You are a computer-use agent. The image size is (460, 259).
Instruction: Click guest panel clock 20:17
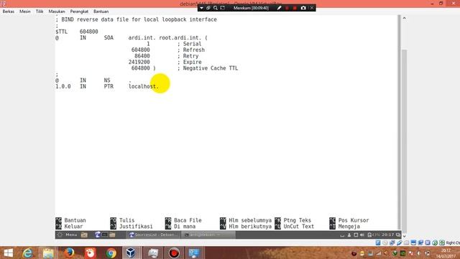click(388, 235)
